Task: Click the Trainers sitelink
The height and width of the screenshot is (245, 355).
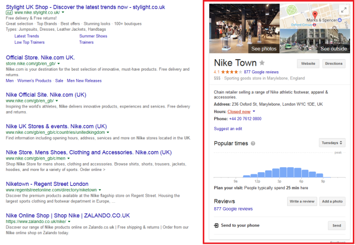Action: coord(86,42)
